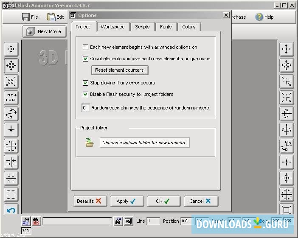Select the diagonal scale tool on right toolbar
Viewport: 298px width, 238px height.
click(287, 82)
